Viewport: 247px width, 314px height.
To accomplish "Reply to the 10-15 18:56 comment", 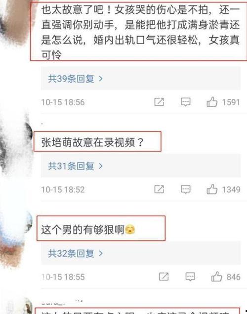I will [186, 102].
